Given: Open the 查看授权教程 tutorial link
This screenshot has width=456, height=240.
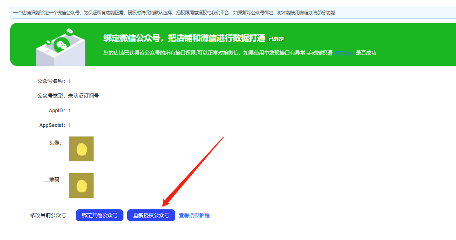Looking at the screenshot, I should point(194,215).
